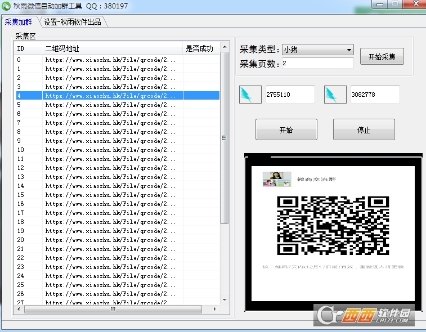The image size is (426, 332).
Task: Select the row with ID 9
Action: click(117, 141)
